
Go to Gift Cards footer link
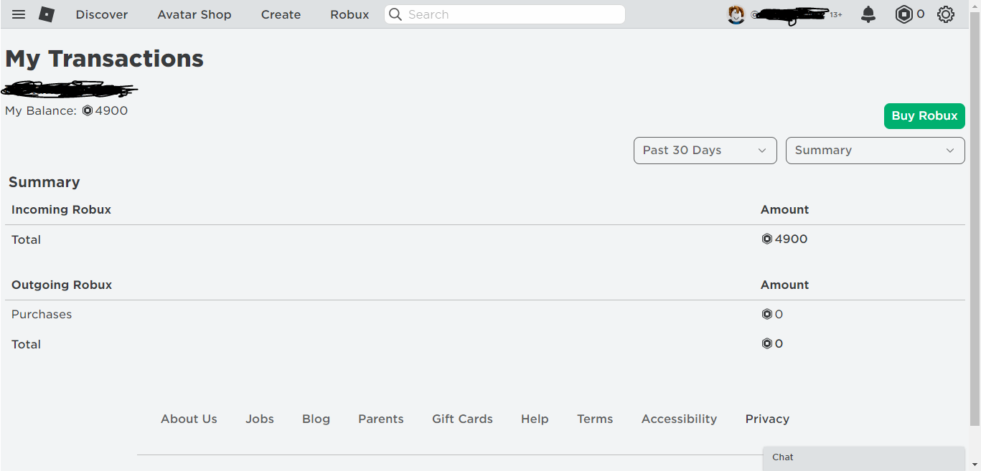point(462,419)
